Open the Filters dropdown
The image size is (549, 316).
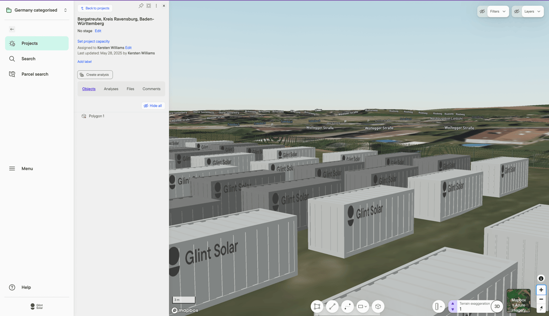[x=498, y=12]
